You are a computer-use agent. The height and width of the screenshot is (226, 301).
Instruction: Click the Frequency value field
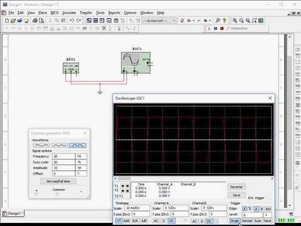[63, 156]
